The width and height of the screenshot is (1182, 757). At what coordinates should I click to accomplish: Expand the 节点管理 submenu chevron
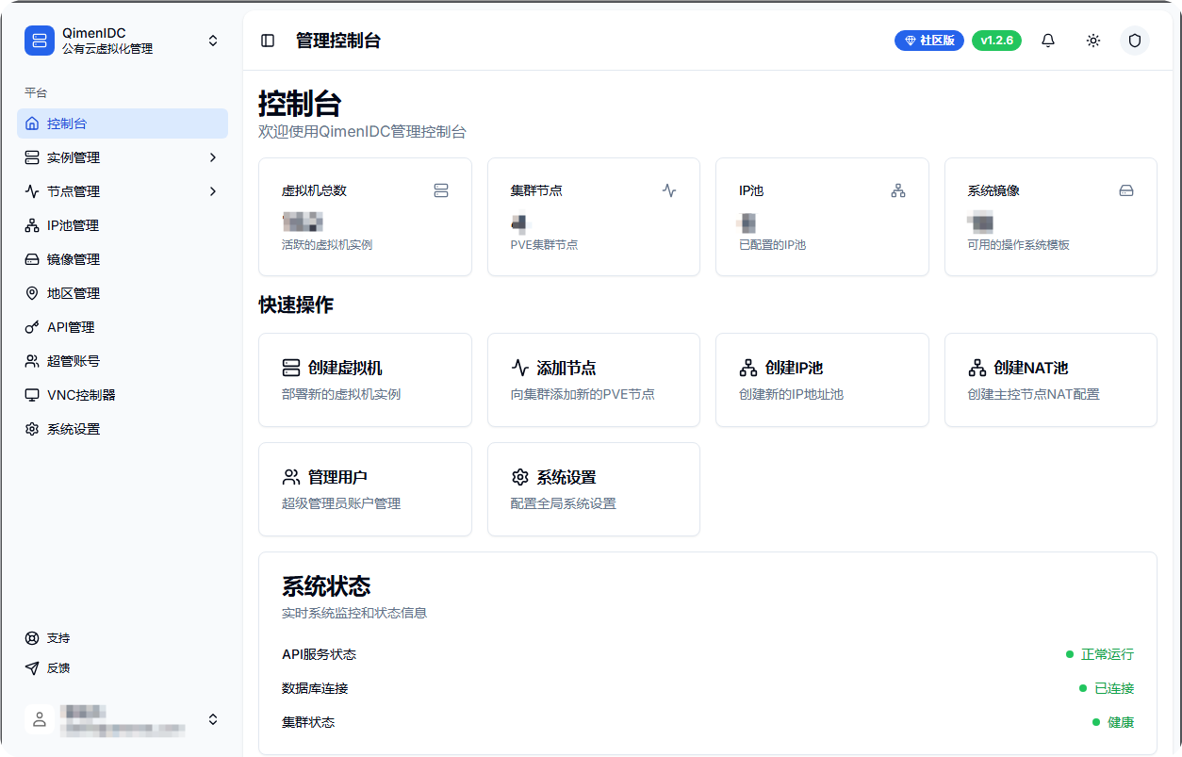213,191
